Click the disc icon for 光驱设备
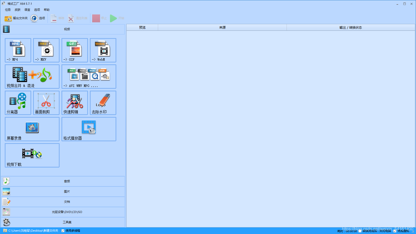 pyautogui.click(x=6, y=212)
